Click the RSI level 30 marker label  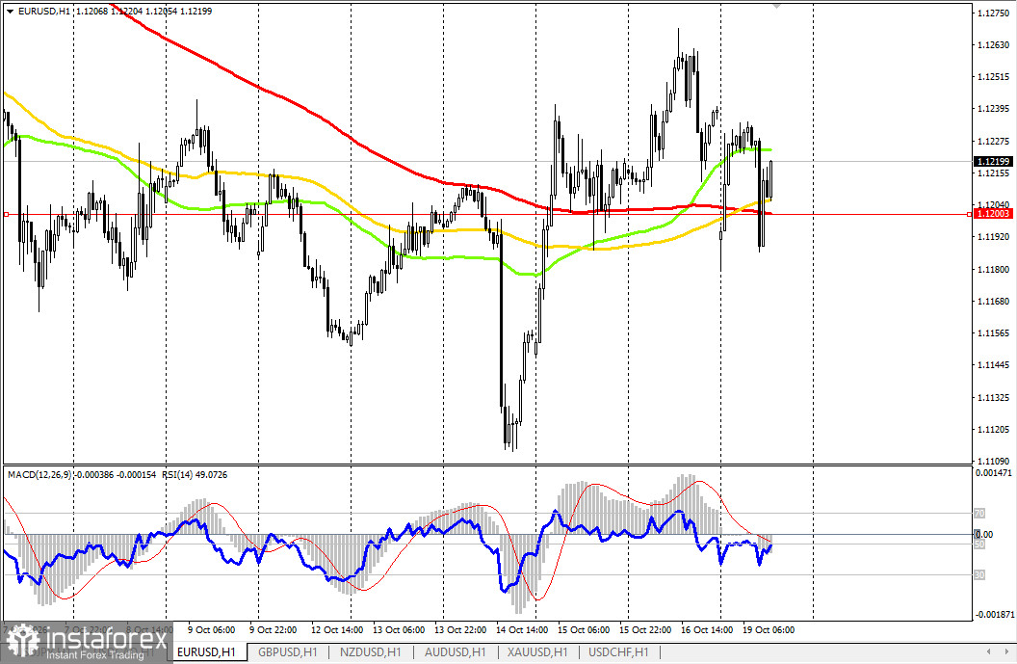979,575
